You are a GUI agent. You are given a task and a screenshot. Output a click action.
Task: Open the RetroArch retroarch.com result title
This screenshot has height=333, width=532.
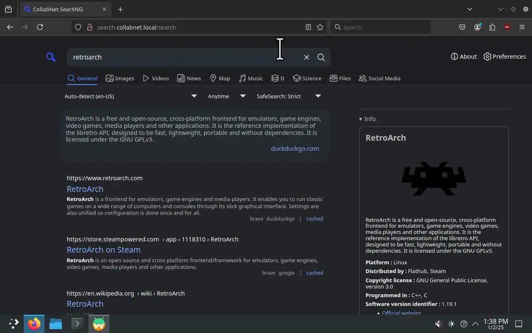tap(85, 189)
